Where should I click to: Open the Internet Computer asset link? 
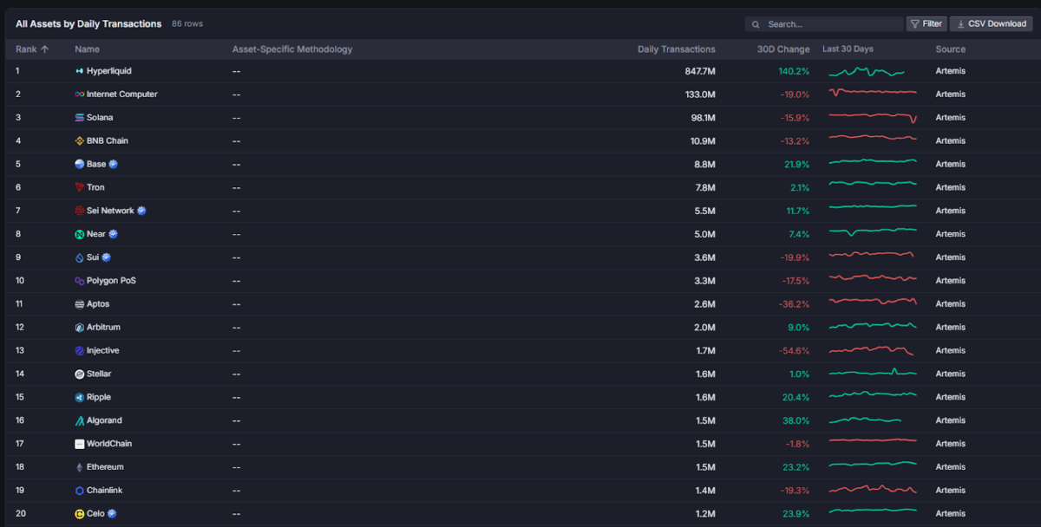122,94
